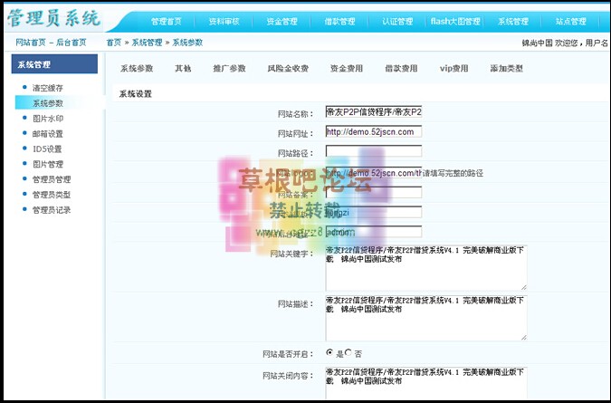The width and height of the screenshot is (611, 403).
Task: Click the 网站关键字 text area
Action: point(425,266)
